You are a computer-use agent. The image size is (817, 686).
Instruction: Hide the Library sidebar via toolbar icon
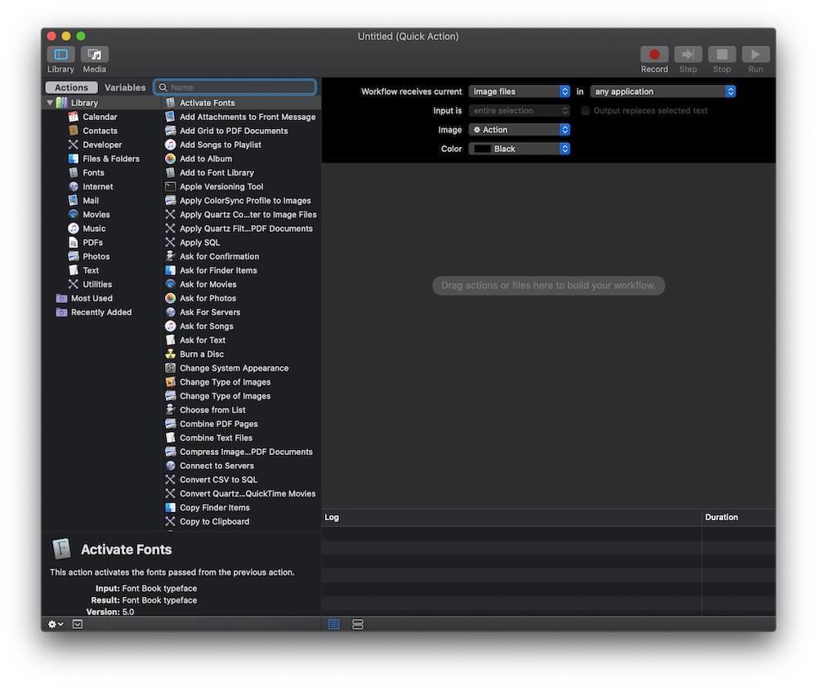60,55
